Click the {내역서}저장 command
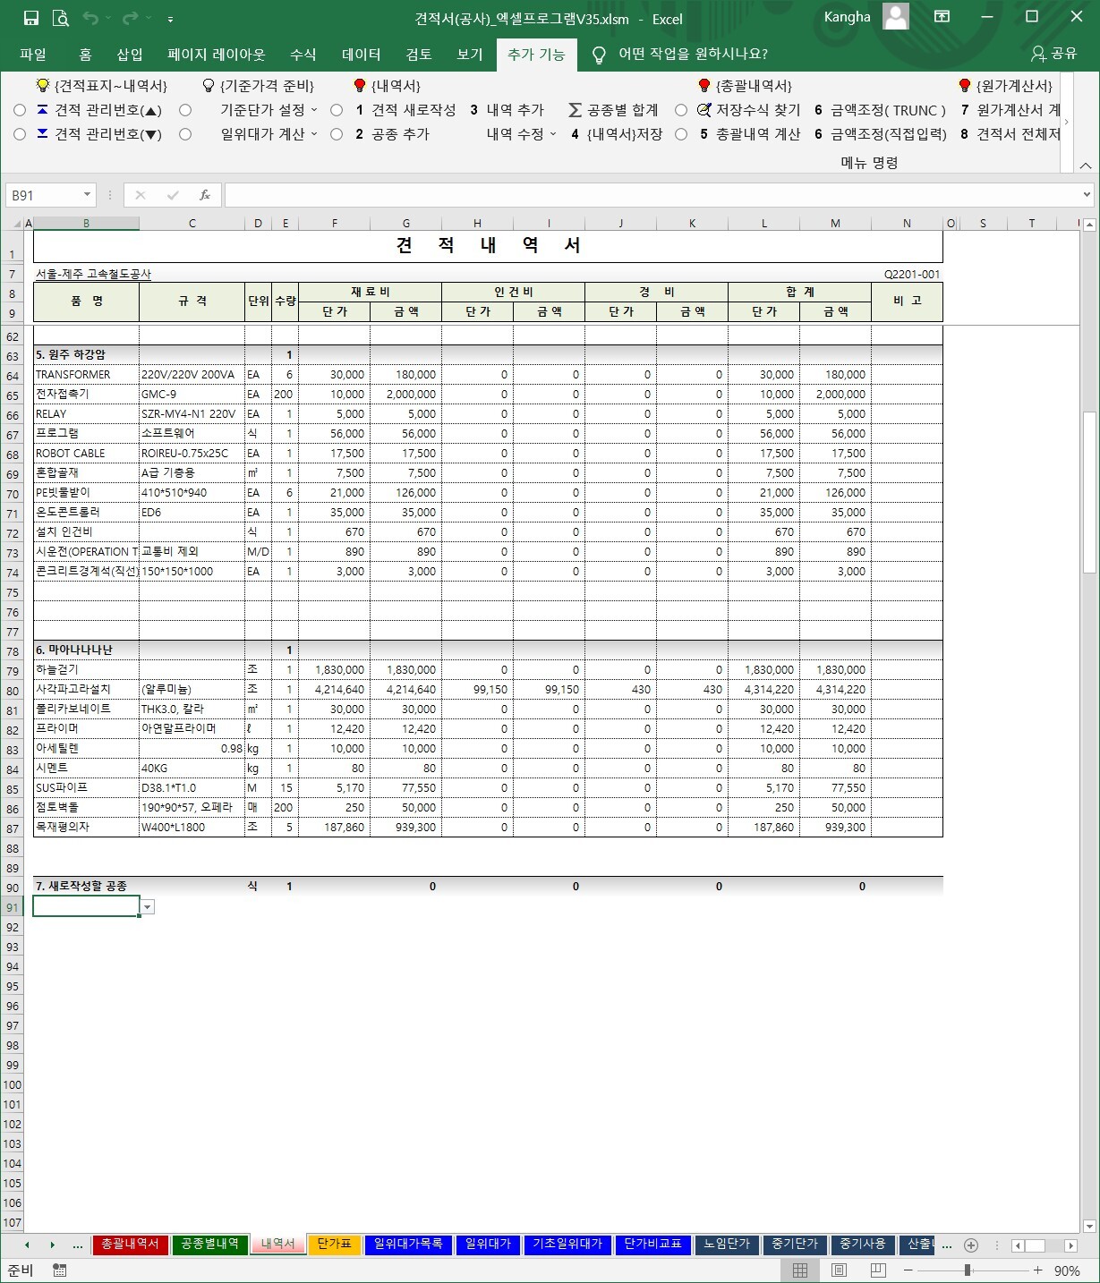The image size is (1100, 1283). 617,134
